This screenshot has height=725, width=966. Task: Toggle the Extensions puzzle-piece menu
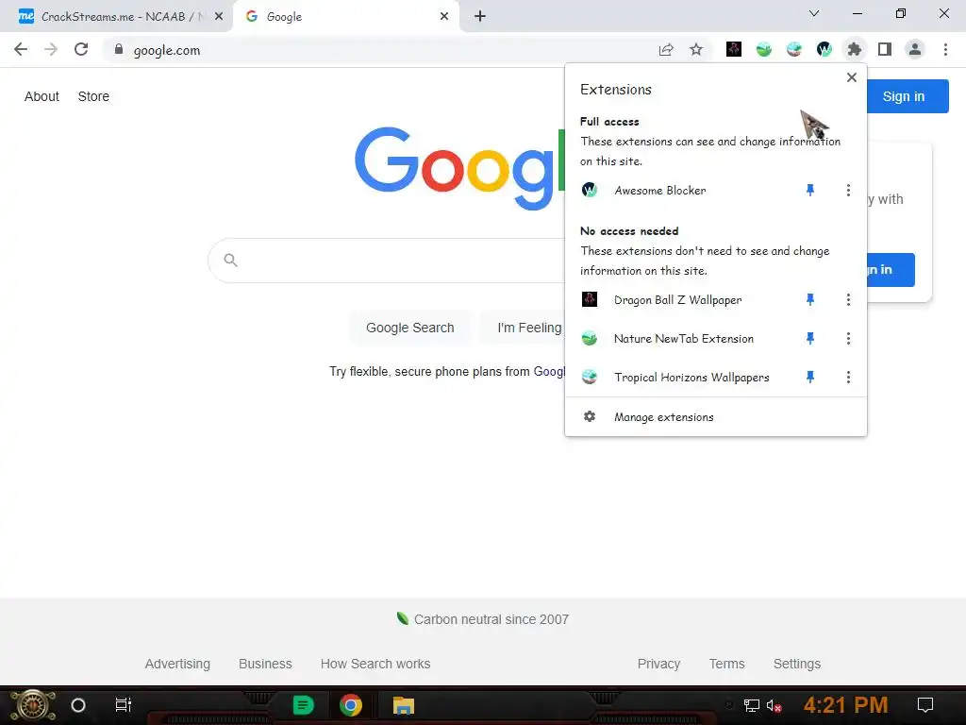tap(855, 49)
